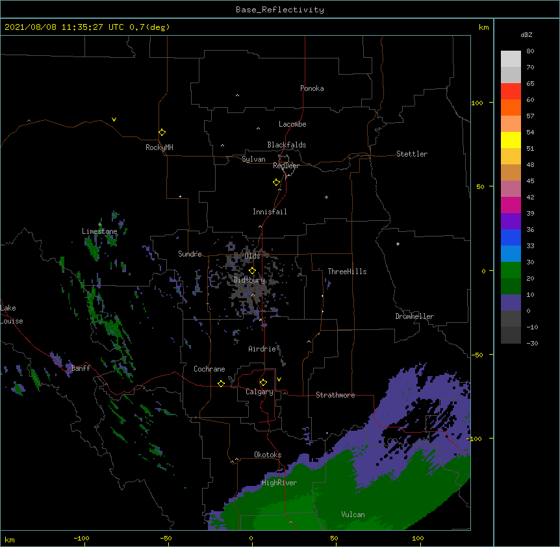Screen dimensions: 560x547
Task: Click the Vulcan town label
Action: pyautogui.click(x=353, y=515)
